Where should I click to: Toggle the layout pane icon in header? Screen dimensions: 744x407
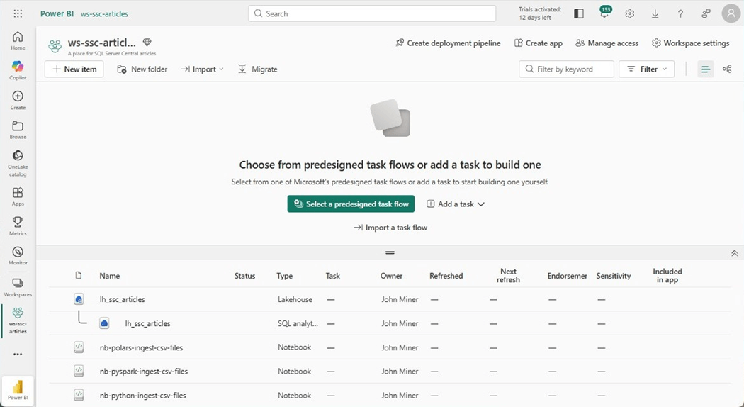(579, 13)
